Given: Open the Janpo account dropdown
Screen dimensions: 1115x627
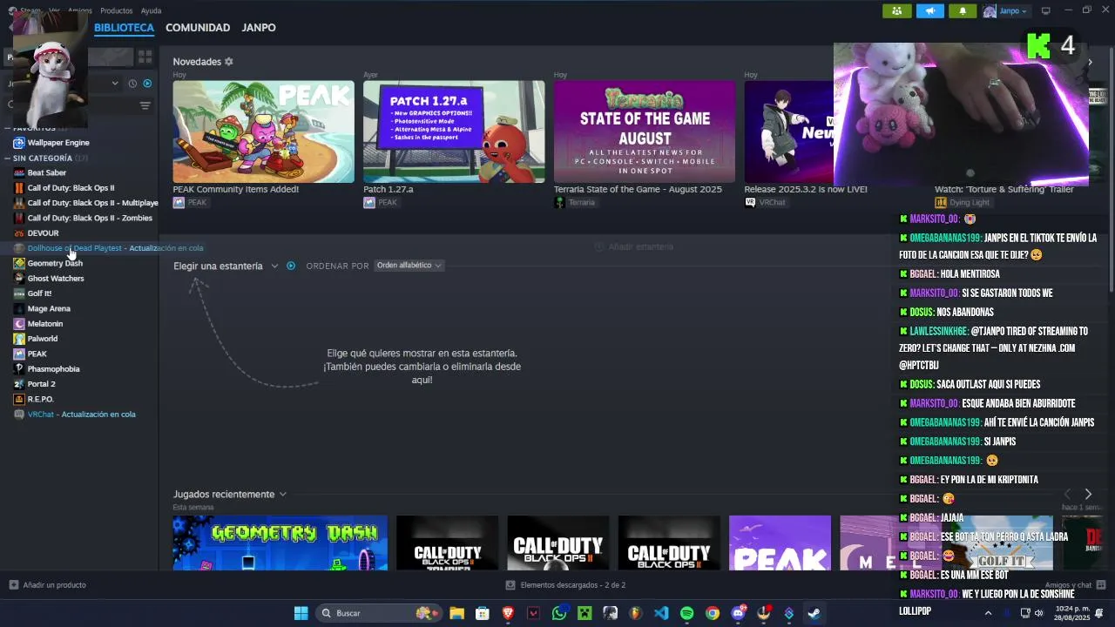Looking at the screenshot, I should click(1005, 10).
